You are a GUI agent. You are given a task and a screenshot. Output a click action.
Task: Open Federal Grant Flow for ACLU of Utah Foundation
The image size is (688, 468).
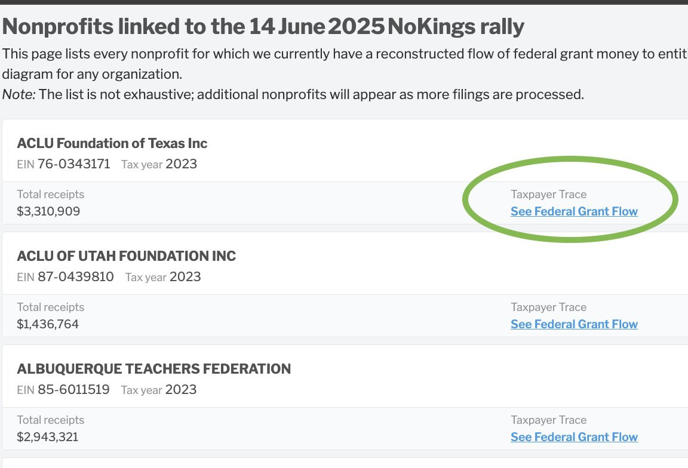(574, 324)
